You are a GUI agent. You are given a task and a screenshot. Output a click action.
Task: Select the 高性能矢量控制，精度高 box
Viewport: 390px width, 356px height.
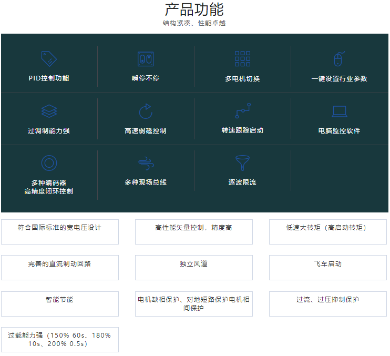(x=194, y=232)
